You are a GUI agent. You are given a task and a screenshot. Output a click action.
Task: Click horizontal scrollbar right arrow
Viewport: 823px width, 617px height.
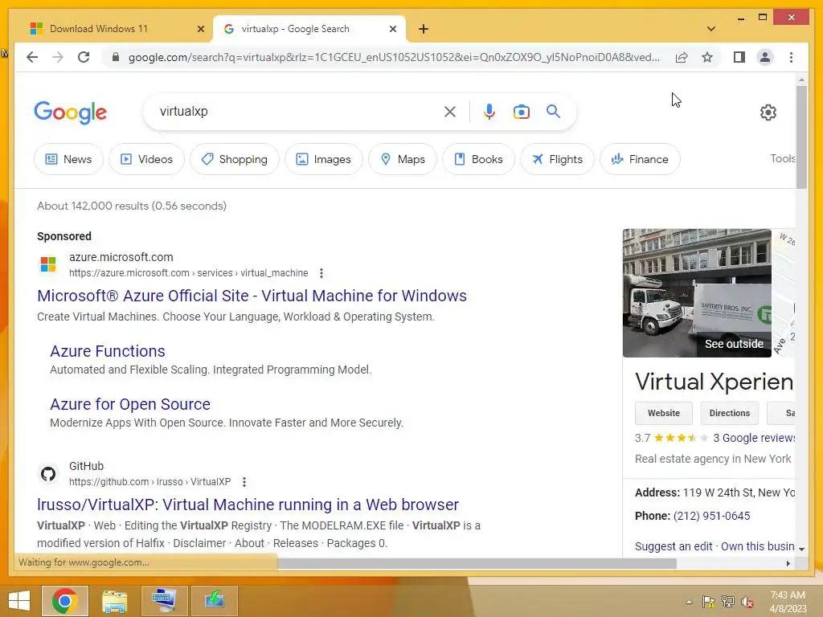pyautogui.click(x=788, y=563)
